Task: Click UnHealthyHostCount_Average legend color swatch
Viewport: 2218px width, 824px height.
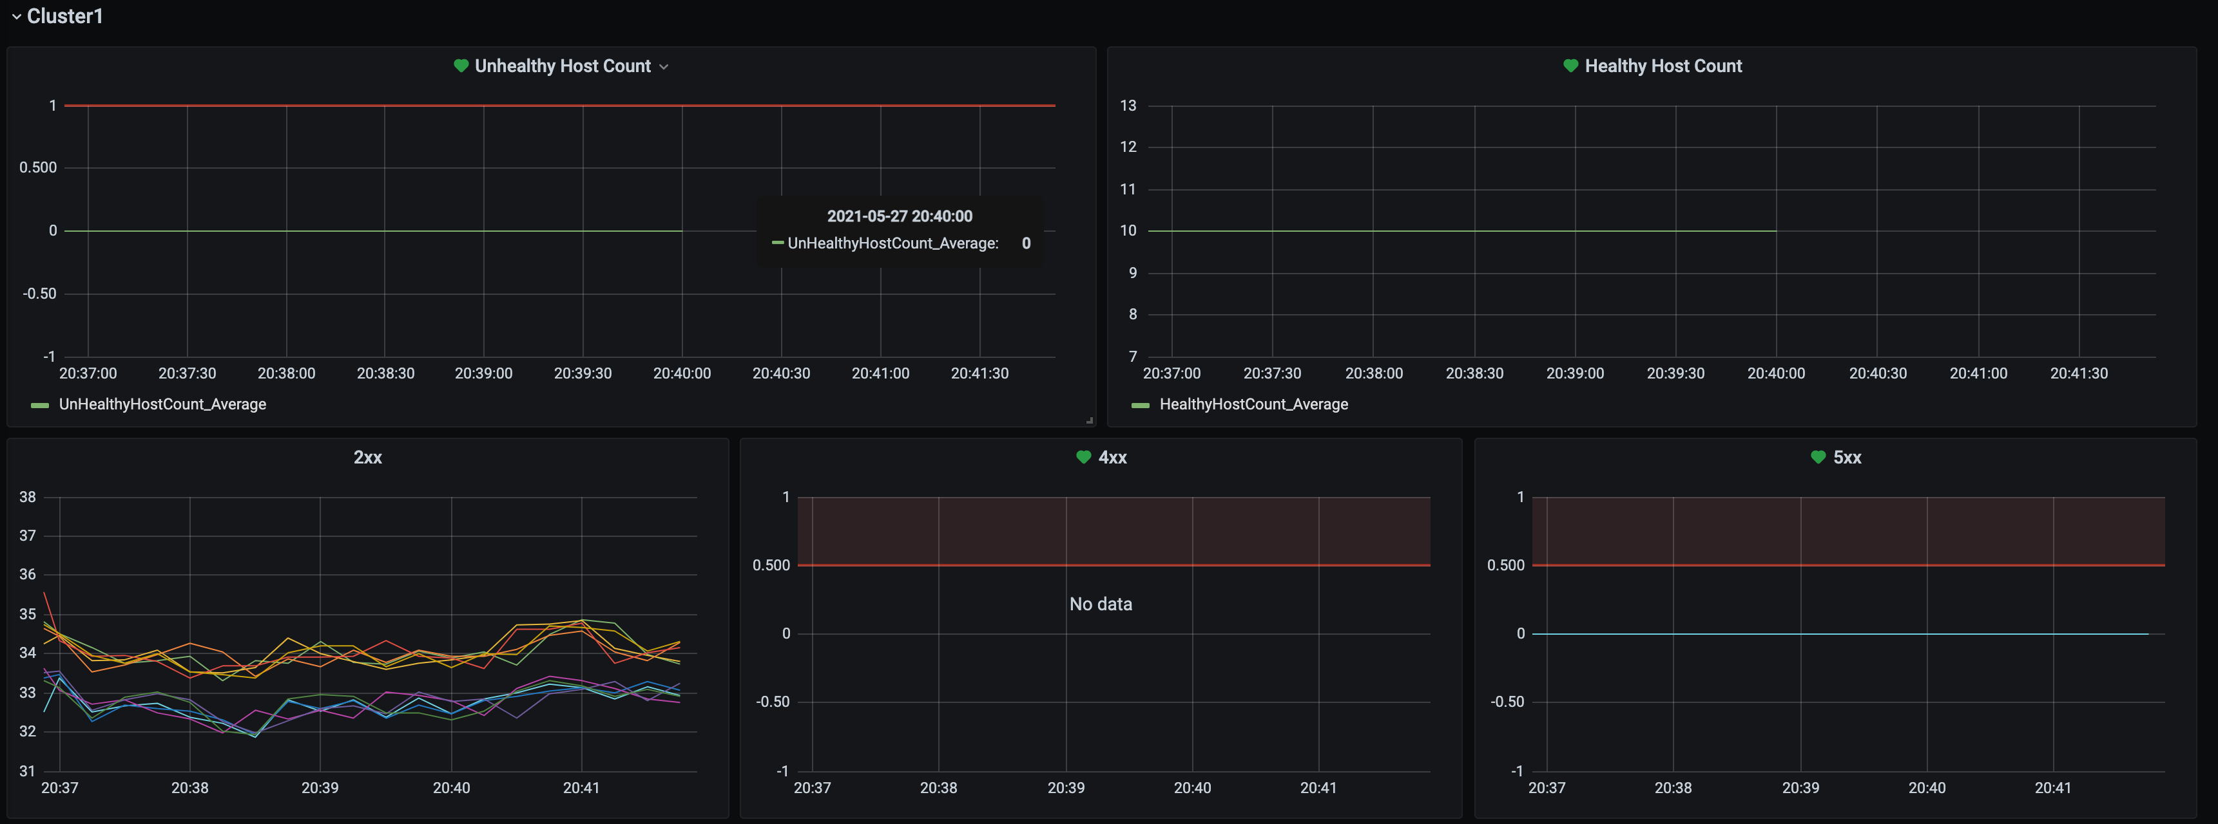Action: pos(39,405)
